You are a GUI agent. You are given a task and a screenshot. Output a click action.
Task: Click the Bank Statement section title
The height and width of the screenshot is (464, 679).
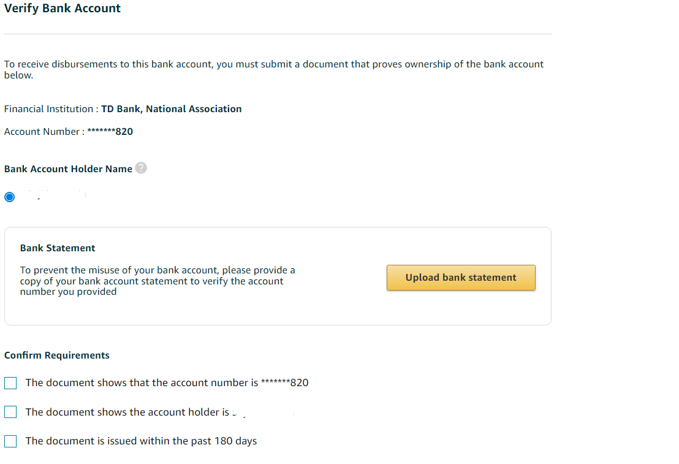pyautogui.click(x=58, y=248)
